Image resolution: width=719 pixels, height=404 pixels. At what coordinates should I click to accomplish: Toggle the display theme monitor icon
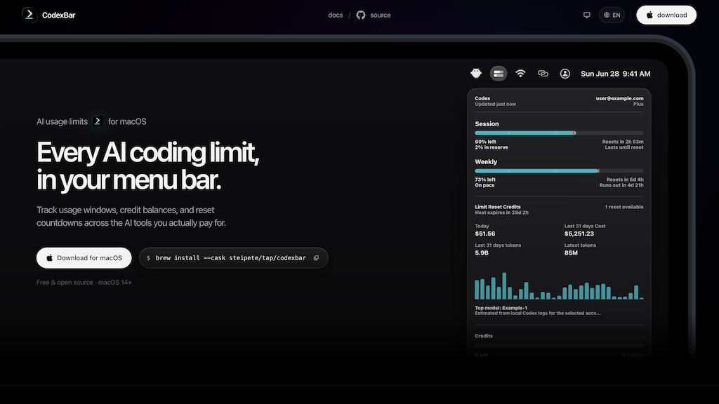[586, 15]
